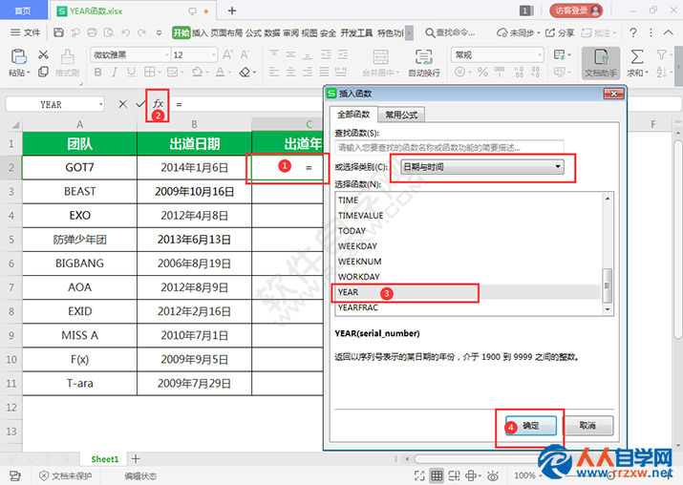683x485 pixels.
Task: Open the font size dropdown showing 12
Action: coord(213,54)
